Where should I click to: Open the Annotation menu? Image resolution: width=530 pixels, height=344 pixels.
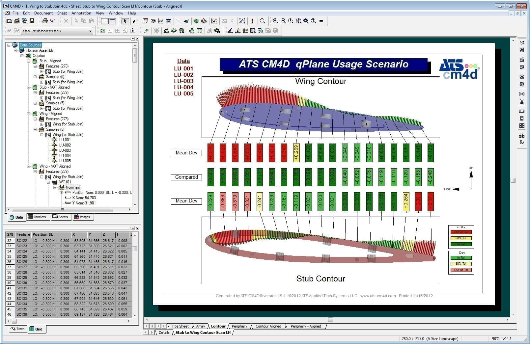tap(81, 13)
